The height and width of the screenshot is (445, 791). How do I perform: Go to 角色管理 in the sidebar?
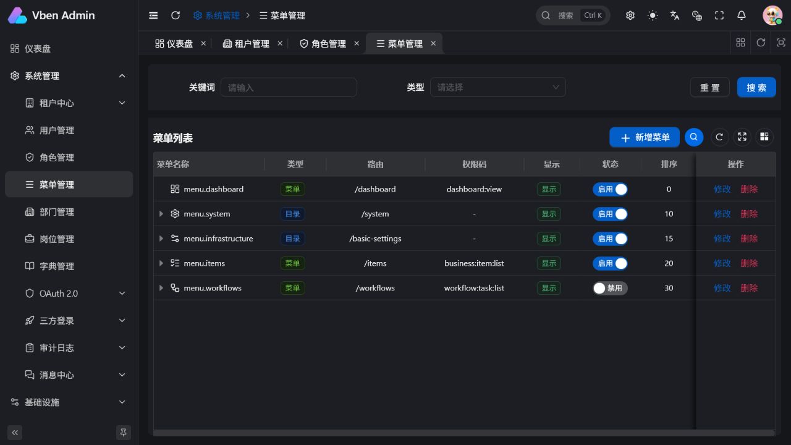click(x=69, y=158)
